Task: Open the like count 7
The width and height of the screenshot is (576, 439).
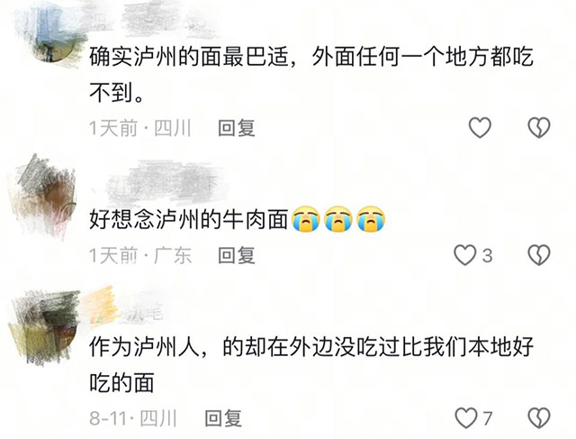Action: (487, 418)
